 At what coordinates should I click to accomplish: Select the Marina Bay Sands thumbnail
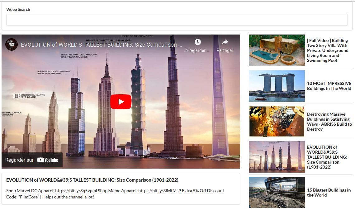(277, 86)
